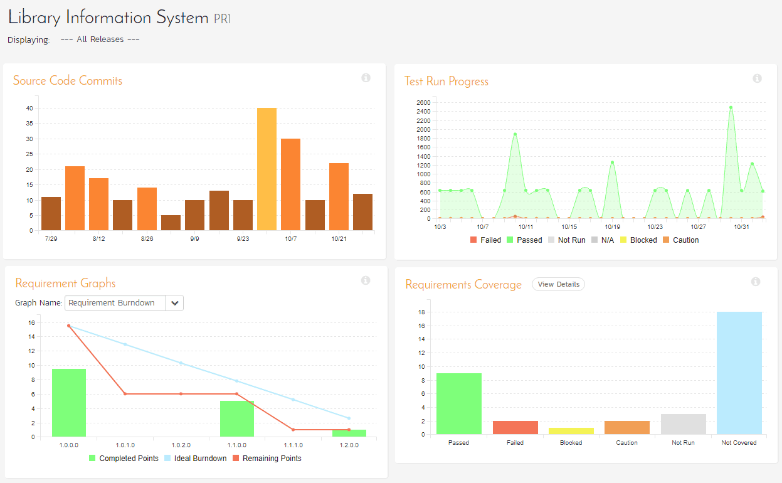Click the Requirement Burndown combo box
Screen dimensions: 782x483
click(x=115, y=303)
